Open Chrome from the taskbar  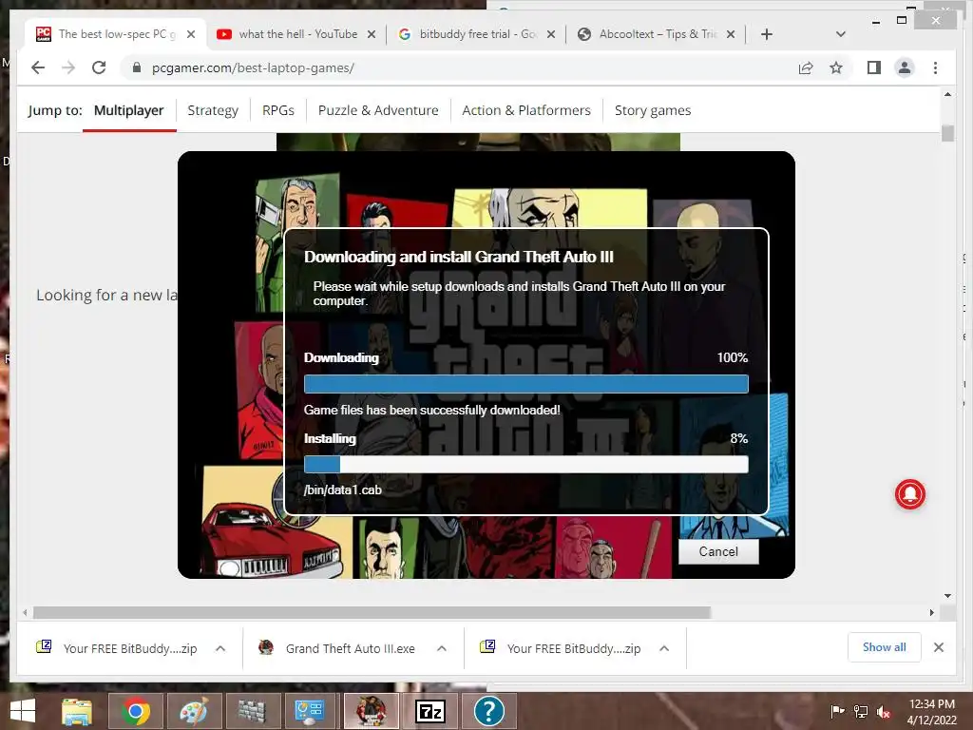pyautogui.click(x=135, y=711)
